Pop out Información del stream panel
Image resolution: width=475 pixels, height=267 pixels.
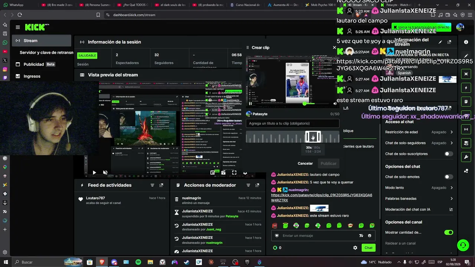[449, 42]
